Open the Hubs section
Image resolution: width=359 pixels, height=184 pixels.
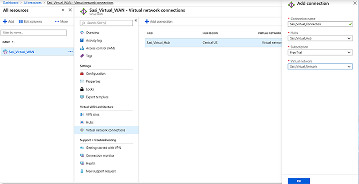[90, 122]
